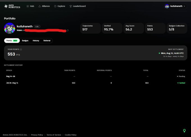Screen dimensions: 191x137
Task: Go to the Alliance page
Action: click(44, 6)
